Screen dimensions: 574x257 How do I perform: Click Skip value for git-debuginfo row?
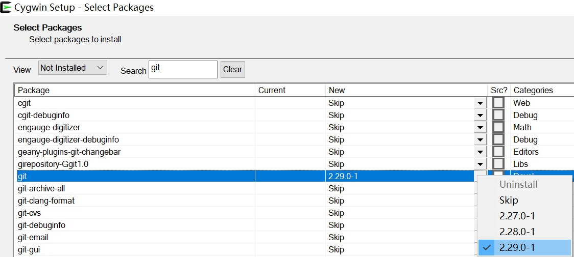point(336,225)
